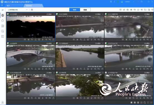Enable digital zoom on the JK36 feed
Screen dimensions: 154x105
click(x=32, y=69)
